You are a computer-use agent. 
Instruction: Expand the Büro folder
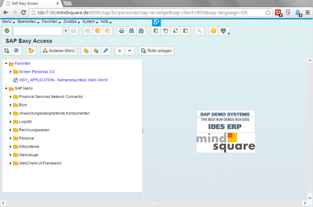pos(10,105)
